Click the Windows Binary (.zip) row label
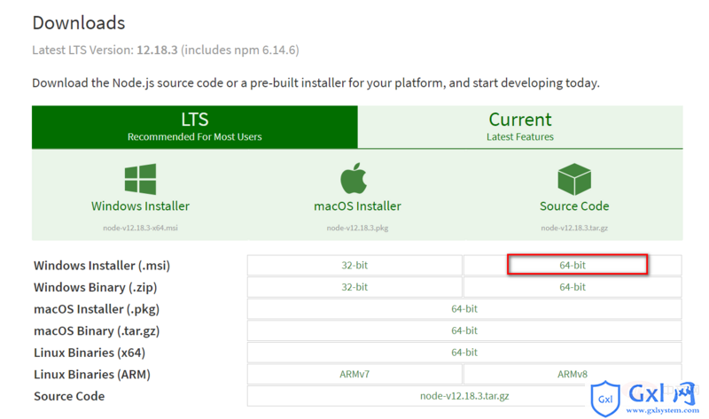The image size is (709, 419). pyautogui.click(x=96, y=287)
